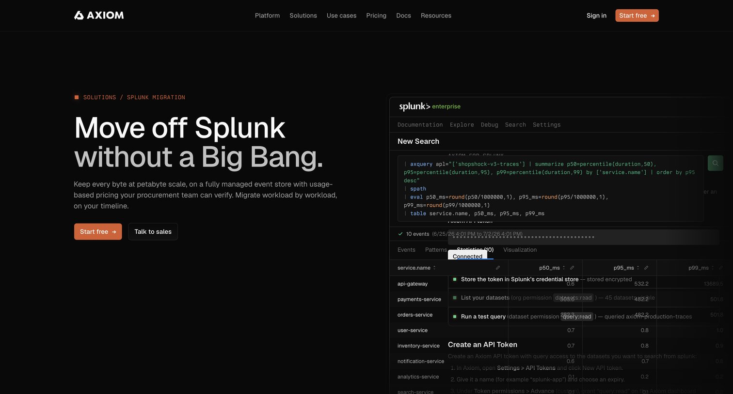The width and height of the screenshot is (733, 394).
Task: Click the Axiom logo in header
Action: click(99, 15)
